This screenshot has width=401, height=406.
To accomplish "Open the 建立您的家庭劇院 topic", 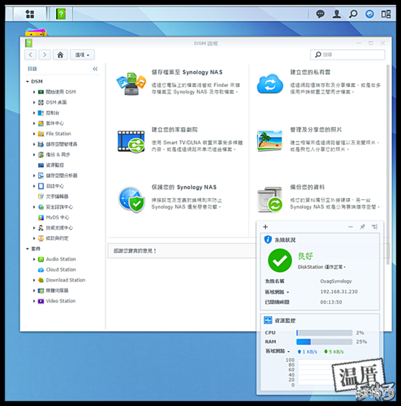I will (x=174, y=130).
